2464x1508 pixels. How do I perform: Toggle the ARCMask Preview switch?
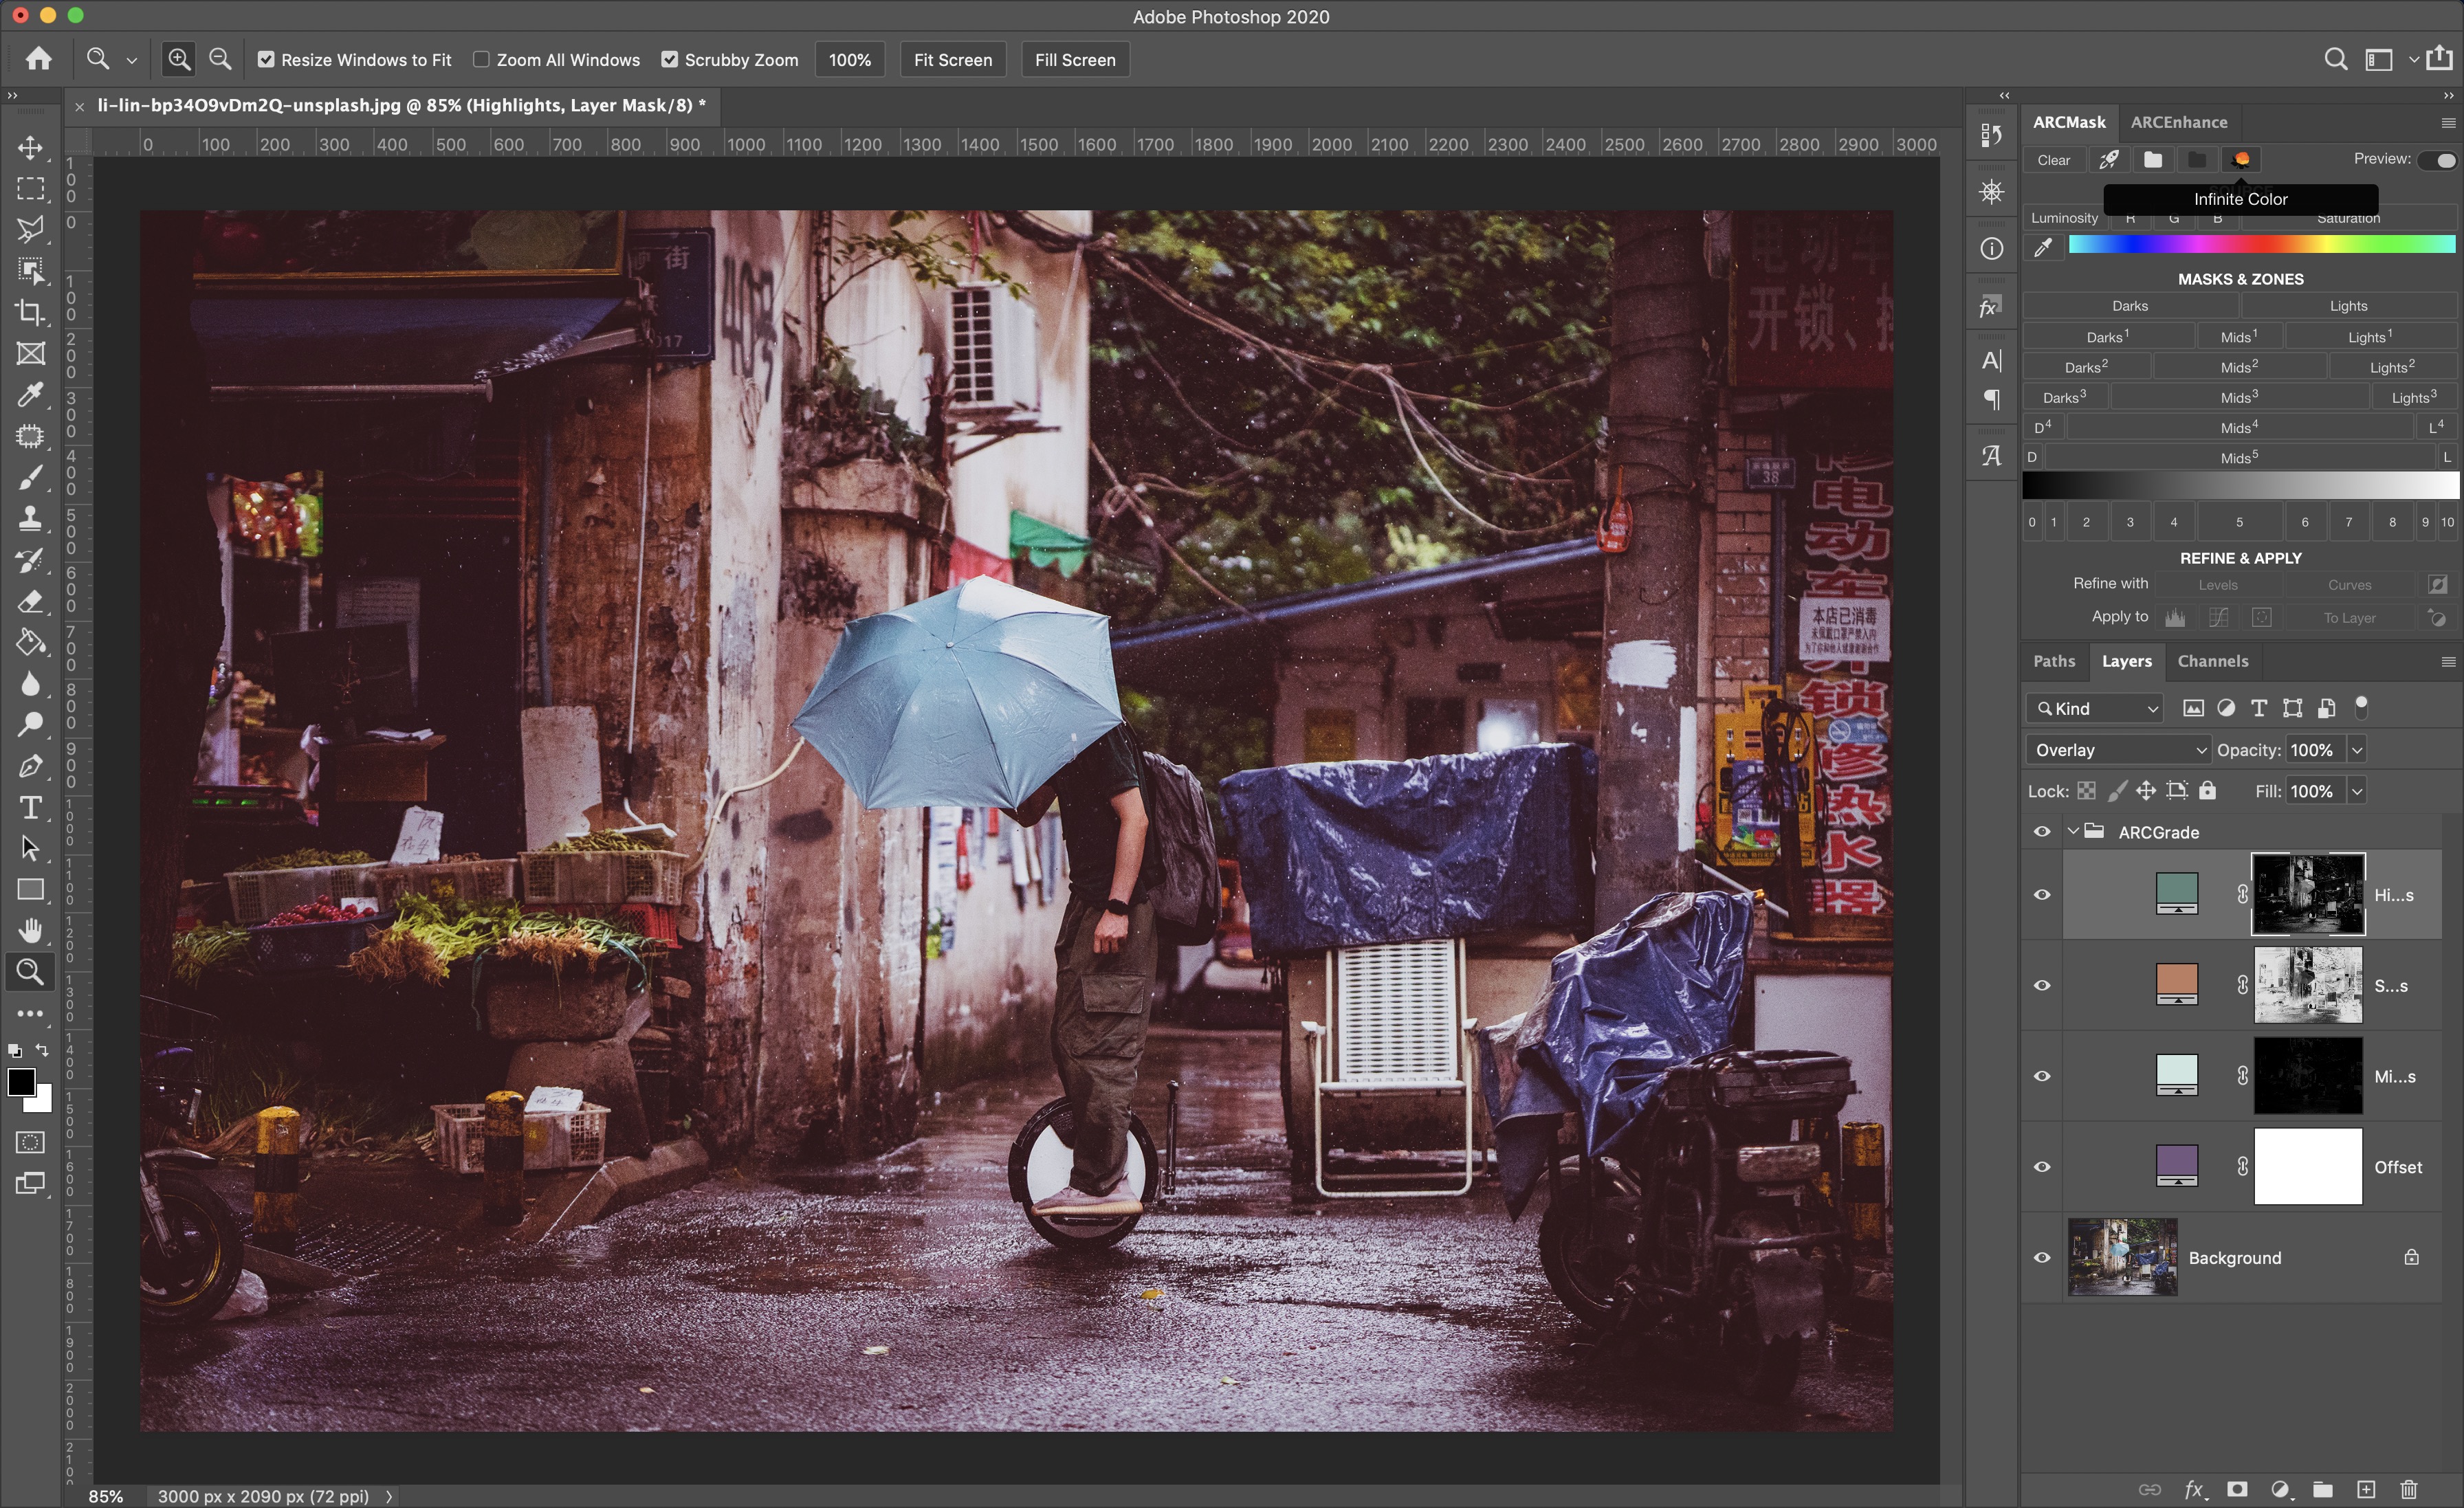click(2438, 160)
